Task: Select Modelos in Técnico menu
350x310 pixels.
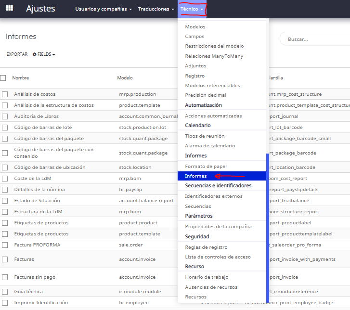Action: tap(195, 27)
